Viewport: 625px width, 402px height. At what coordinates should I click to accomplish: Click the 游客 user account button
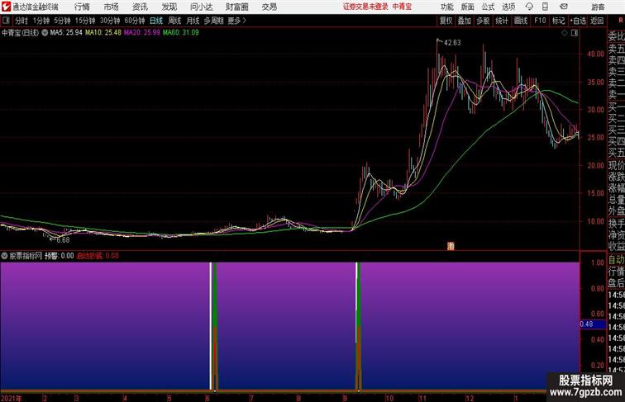598,7
